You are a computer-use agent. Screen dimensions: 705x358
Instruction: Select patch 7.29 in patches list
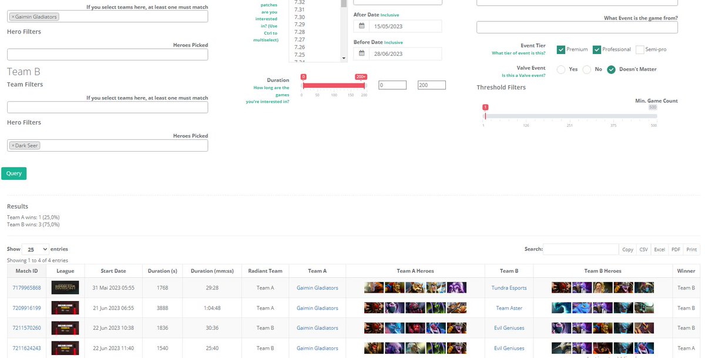coord(300,24)
